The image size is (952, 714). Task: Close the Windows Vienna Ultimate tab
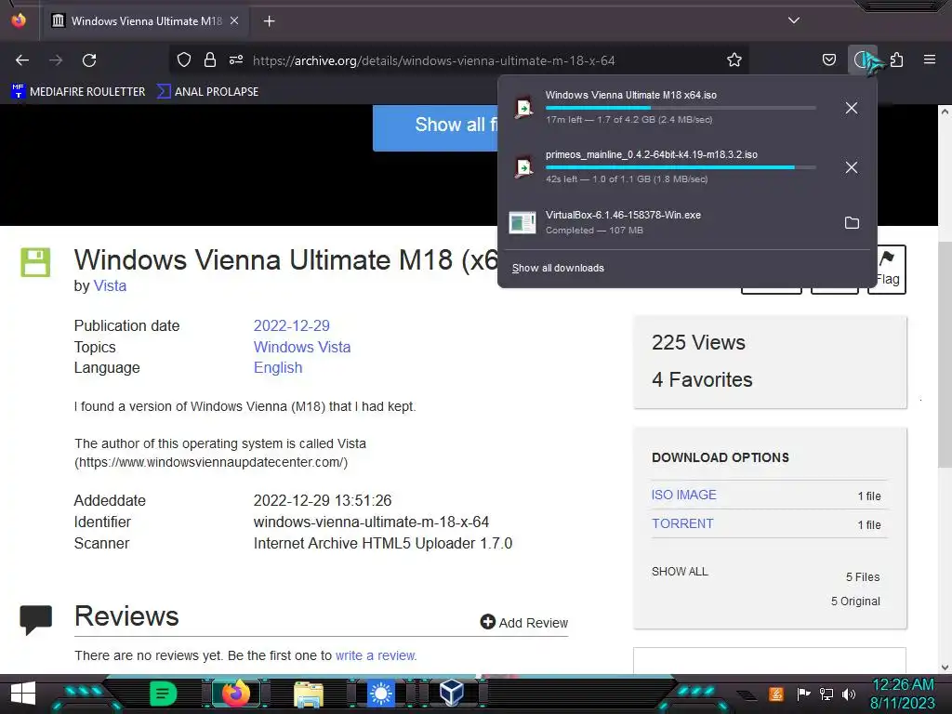234,21
